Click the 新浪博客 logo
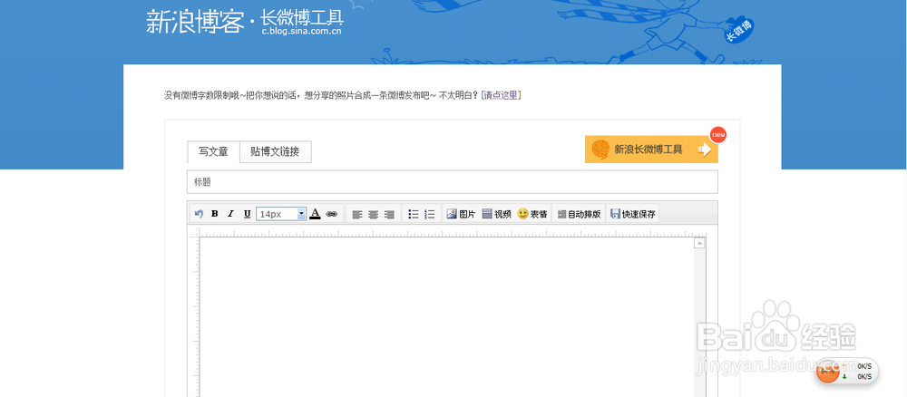The image size is (907, 397). click(195, 22)
